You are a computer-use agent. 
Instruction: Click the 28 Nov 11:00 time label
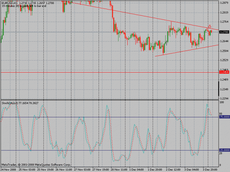(119, 169)
